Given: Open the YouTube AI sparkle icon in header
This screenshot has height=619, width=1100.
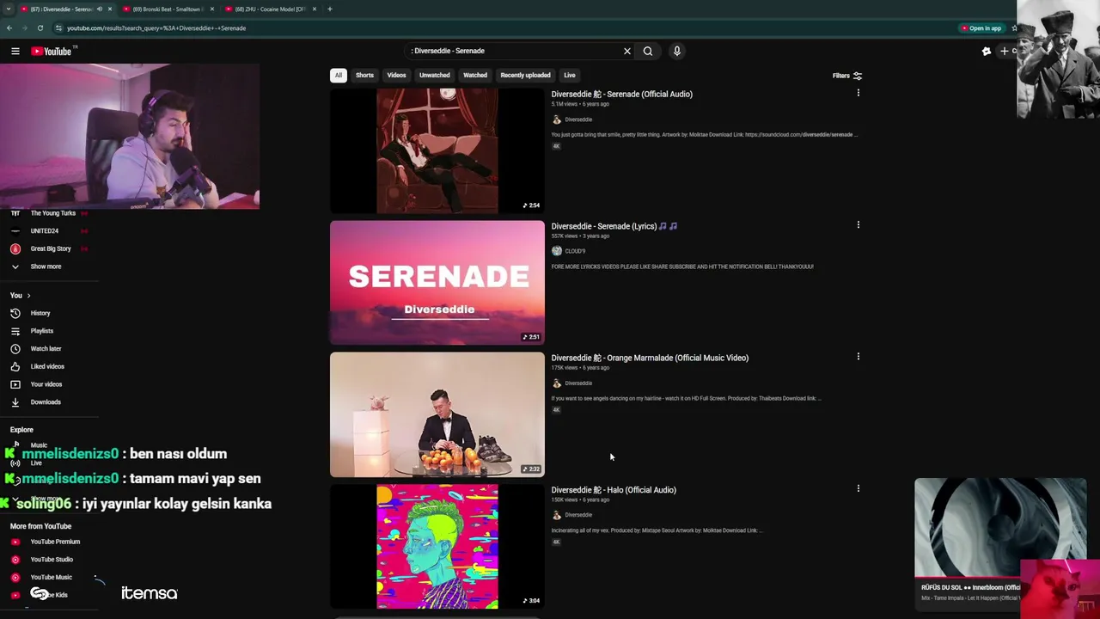Looking at the screenshot, I should pyautogui.click(x=987, y=52).
